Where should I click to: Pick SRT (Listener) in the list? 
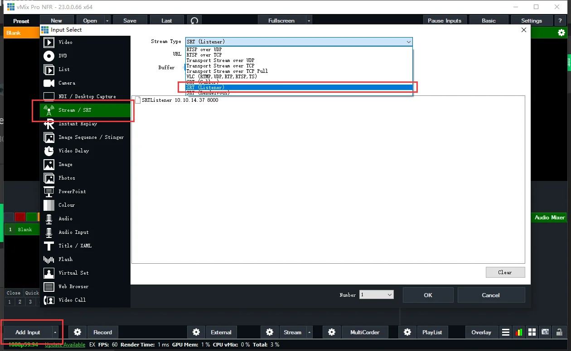tap(299, 87)
